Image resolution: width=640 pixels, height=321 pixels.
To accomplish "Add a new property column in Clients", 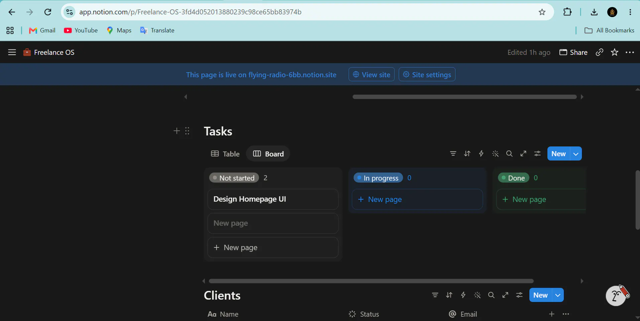I will [552, 314].
